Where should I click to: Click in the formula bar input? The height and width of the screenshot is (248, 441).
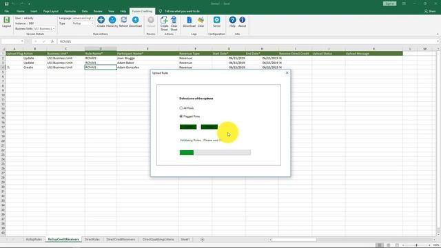click(247, 41)
